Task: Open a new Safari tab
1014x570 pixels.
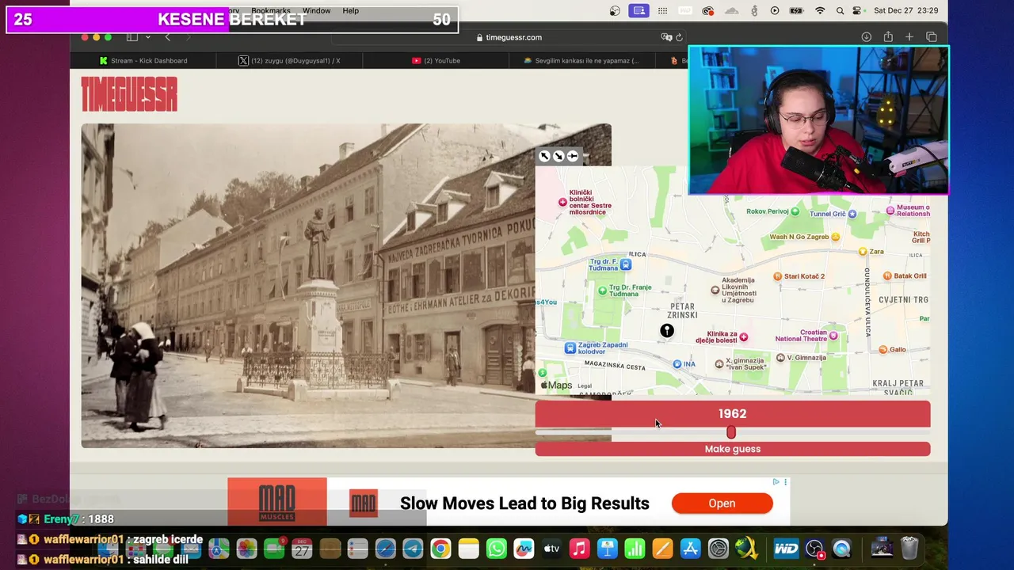Action: 909,37
